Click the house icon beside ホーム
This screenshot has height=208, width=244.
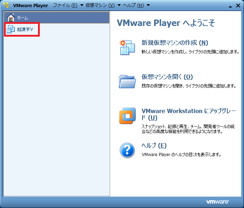click(x=11, y=17)
